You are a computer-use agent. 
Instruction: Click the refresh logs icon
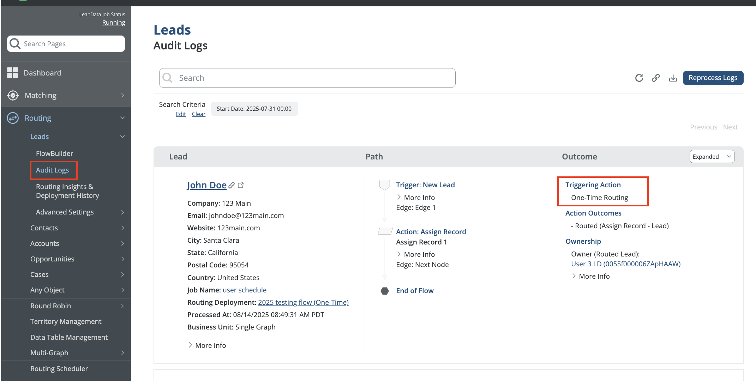pos(639,78)
